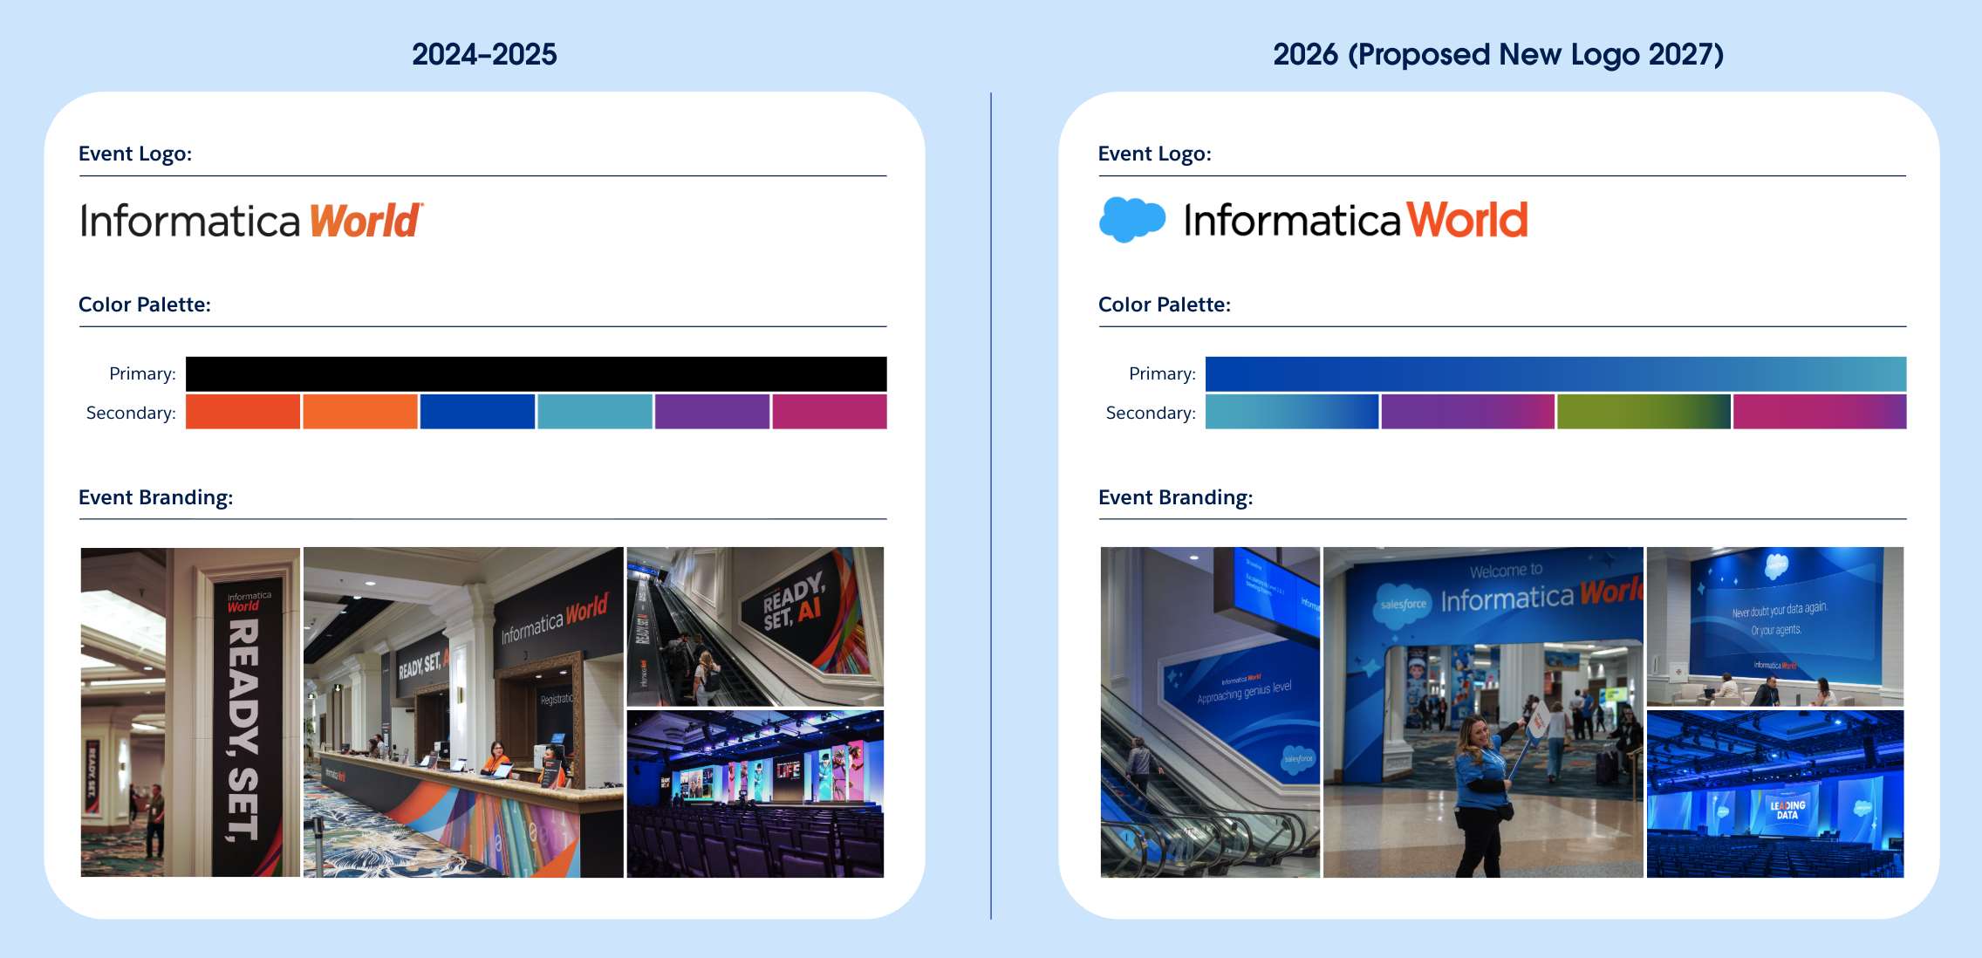1982x958 pixels.
Task: Open the Never doubt your data again photo
Action: (1775, 626)
